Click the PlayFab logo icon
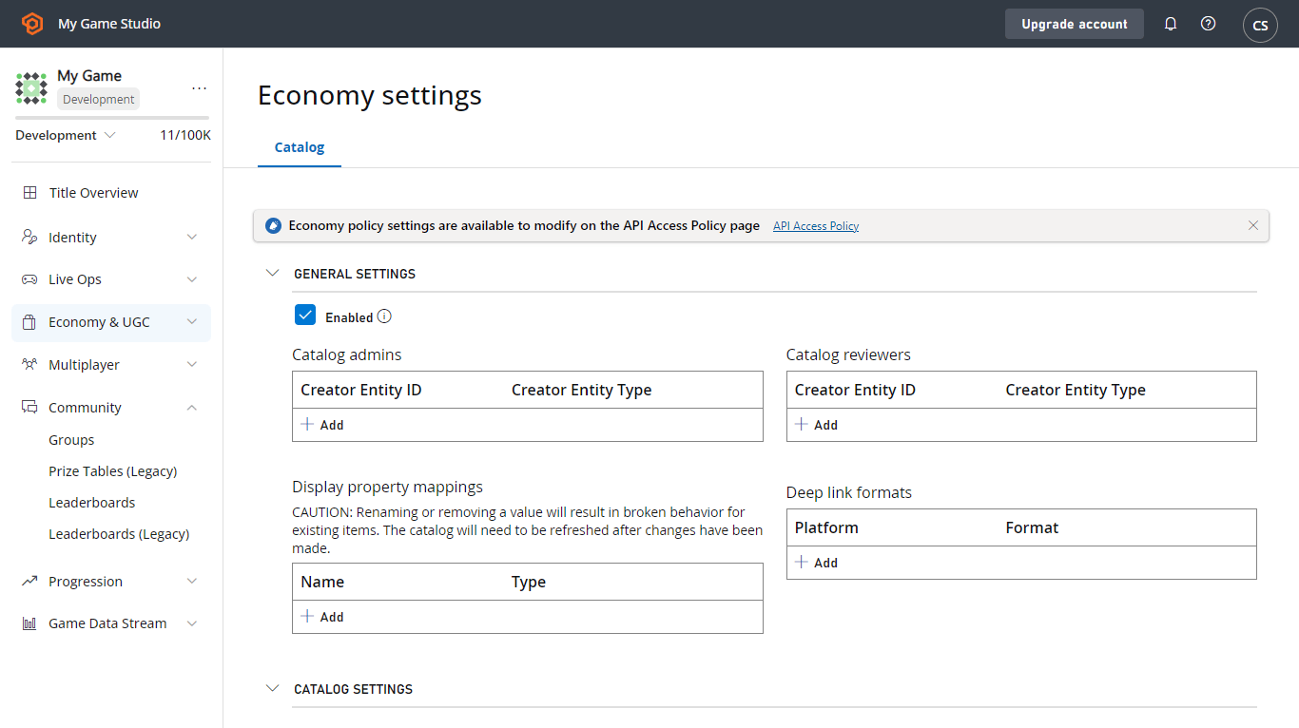This screenshot has width=1299, height=728. point(32,24)
